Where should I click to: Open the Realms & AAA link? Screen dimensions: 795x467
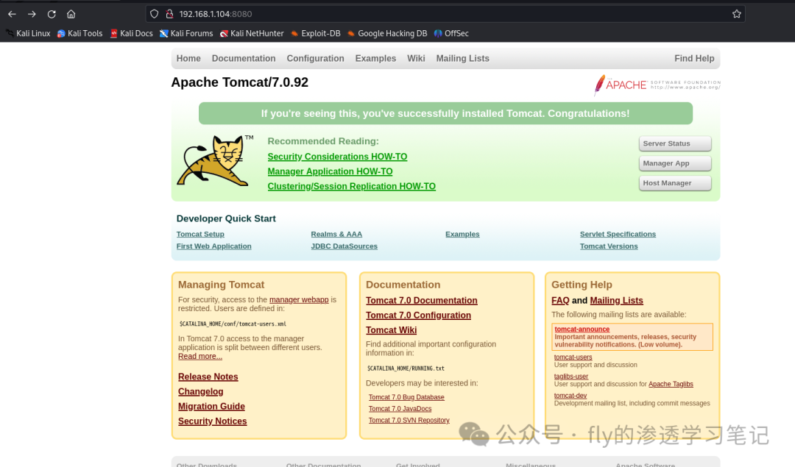coord(336,234)
